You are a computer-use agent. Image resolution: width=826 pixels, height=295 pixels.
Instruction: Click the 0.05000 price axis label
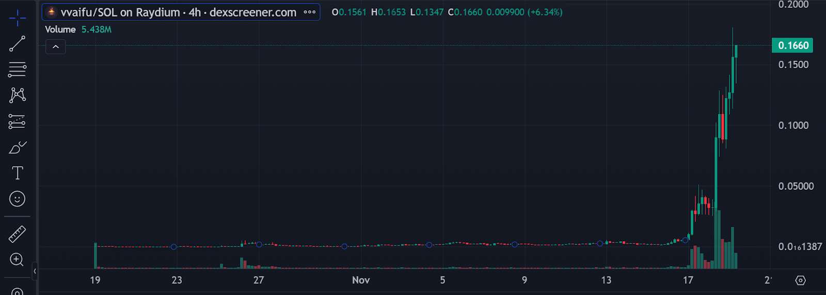796,186
